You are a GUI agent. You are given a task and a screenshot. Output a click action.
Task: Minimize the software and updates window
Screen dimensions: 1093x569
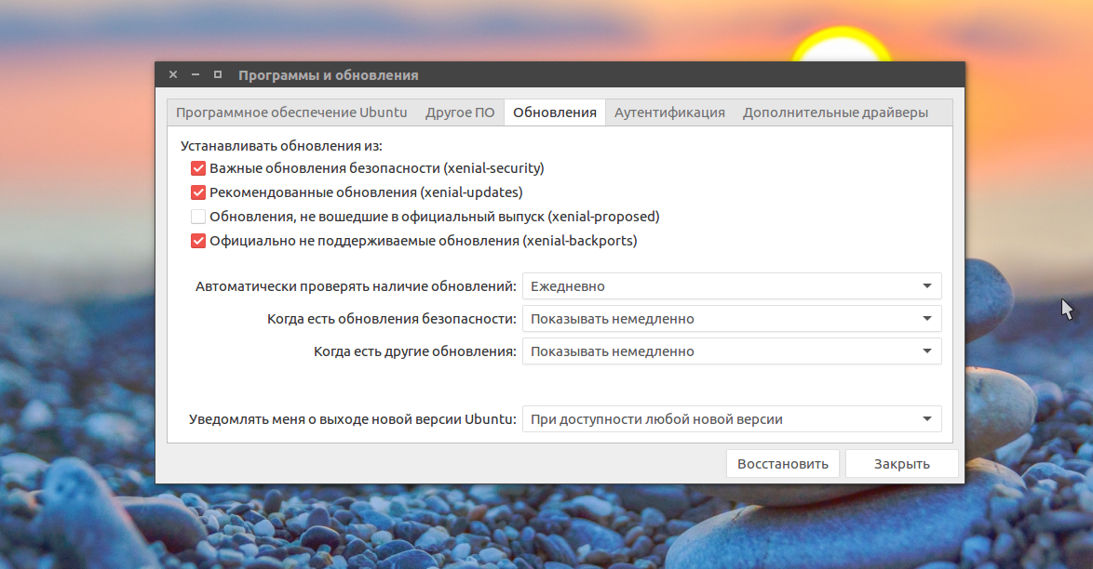click(196, 75)
